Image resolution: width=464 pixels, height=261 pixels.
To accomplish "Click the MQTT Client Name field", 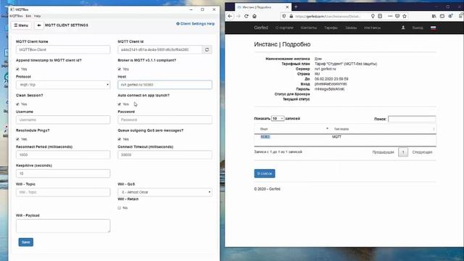I will (x=63, y=50).
